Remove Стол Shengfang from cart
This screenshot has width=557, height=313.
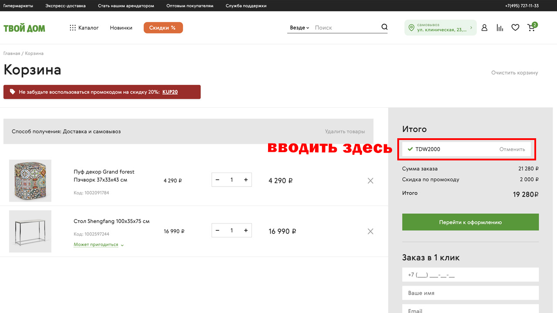click(370, 231)
